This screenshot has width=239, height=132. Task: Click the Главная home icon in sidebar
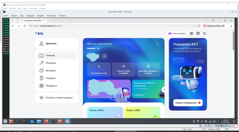point(41,55)
